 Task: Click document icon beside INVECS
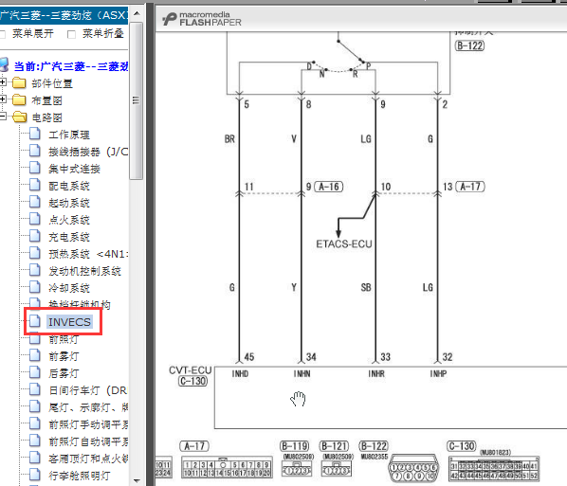coord(35,320)
